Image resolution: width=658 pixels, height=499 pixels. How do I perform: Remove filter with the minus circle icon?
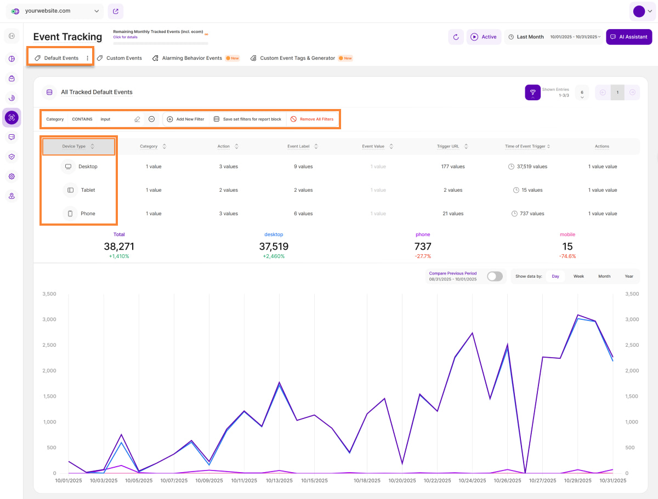tap(152, 119)
